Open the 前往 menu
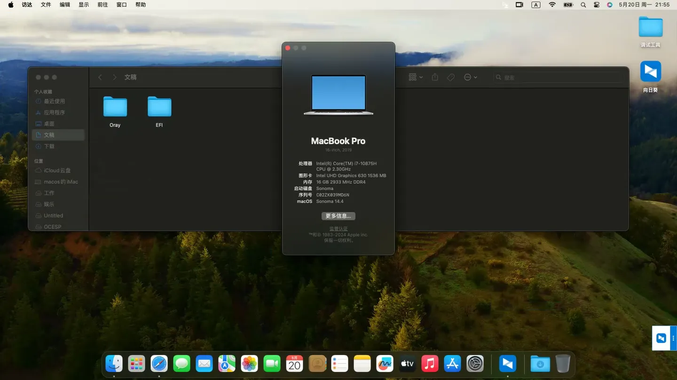This screenshot has width=677, height=380. 102,5
